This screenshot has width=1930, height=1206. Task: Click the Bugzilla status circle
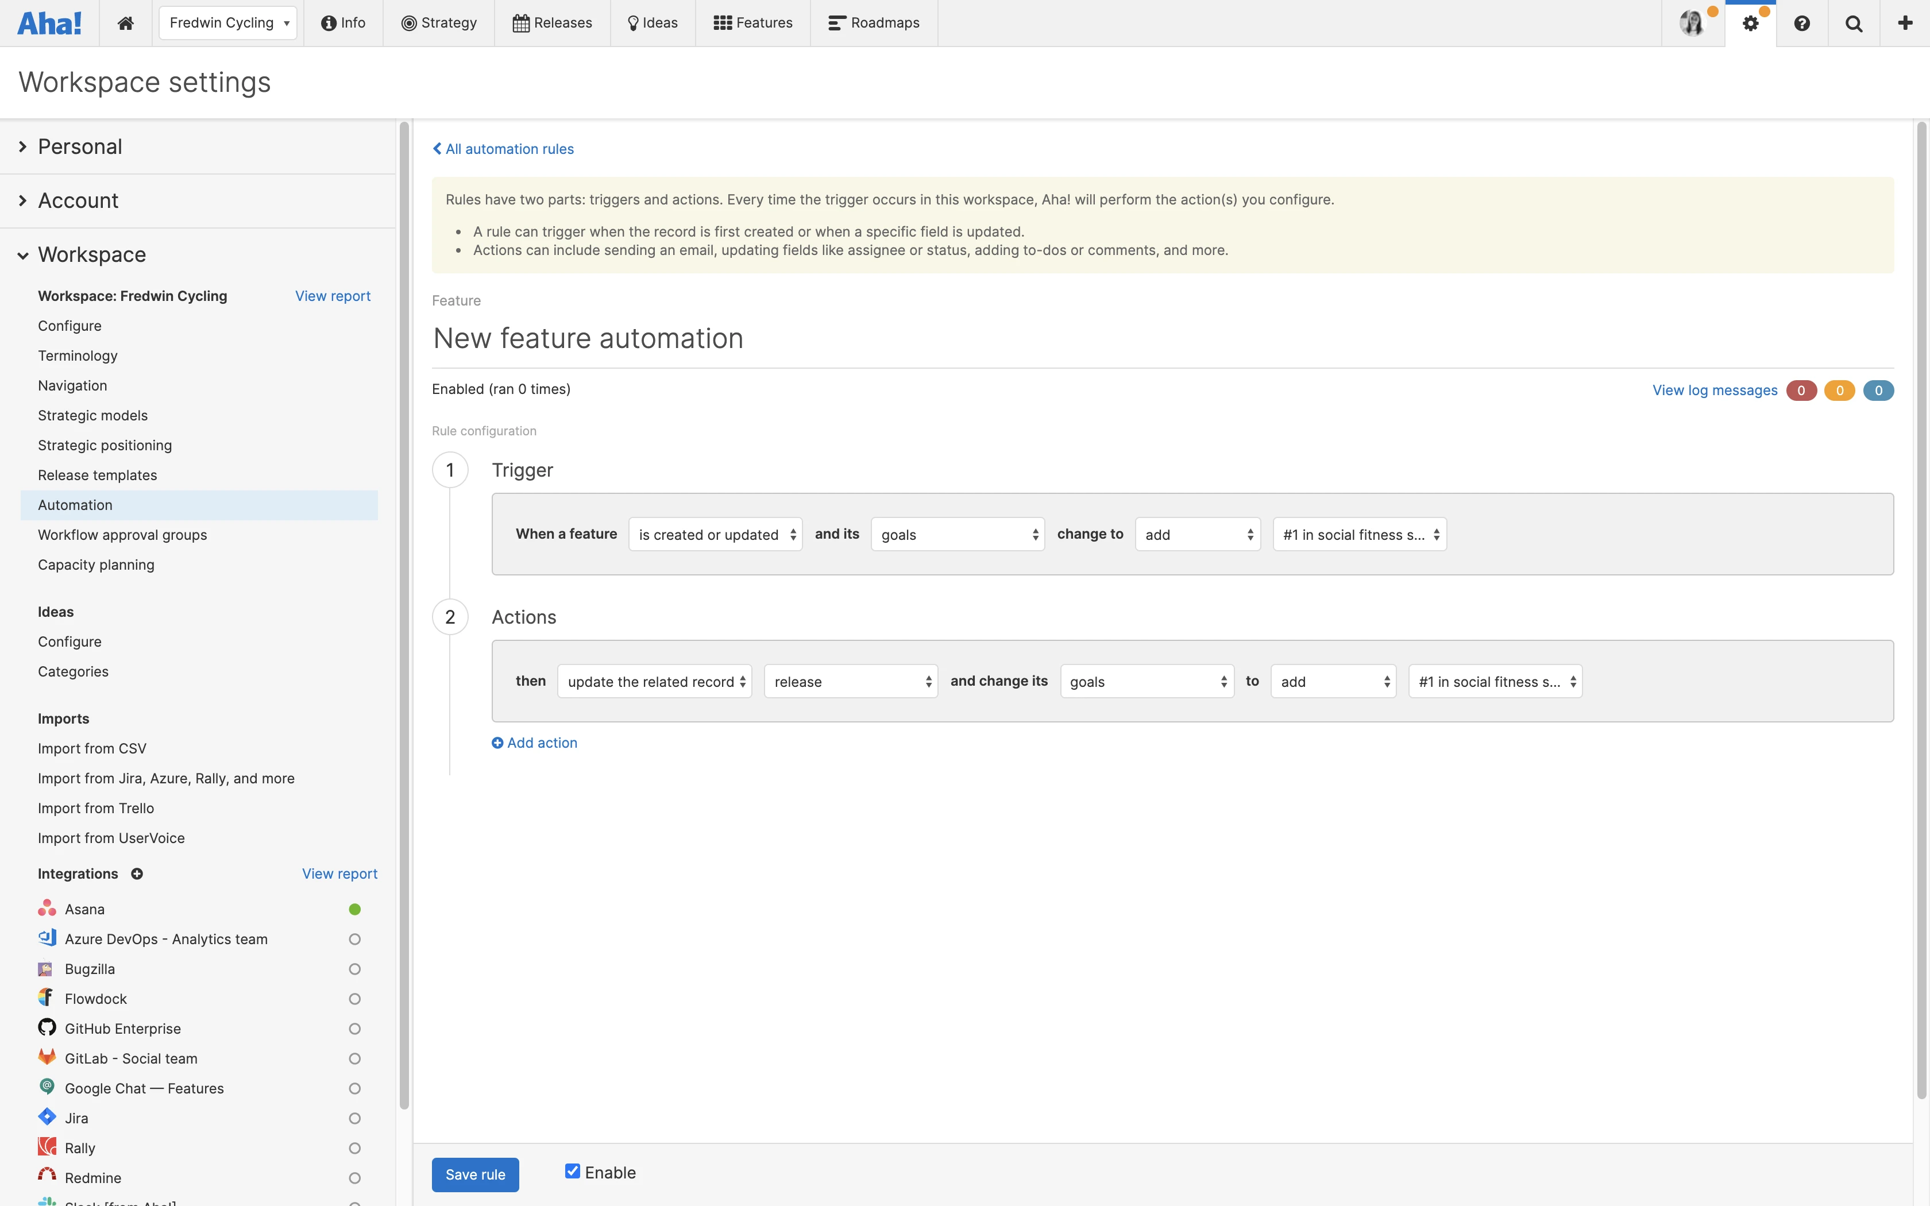tap(355, 969)
